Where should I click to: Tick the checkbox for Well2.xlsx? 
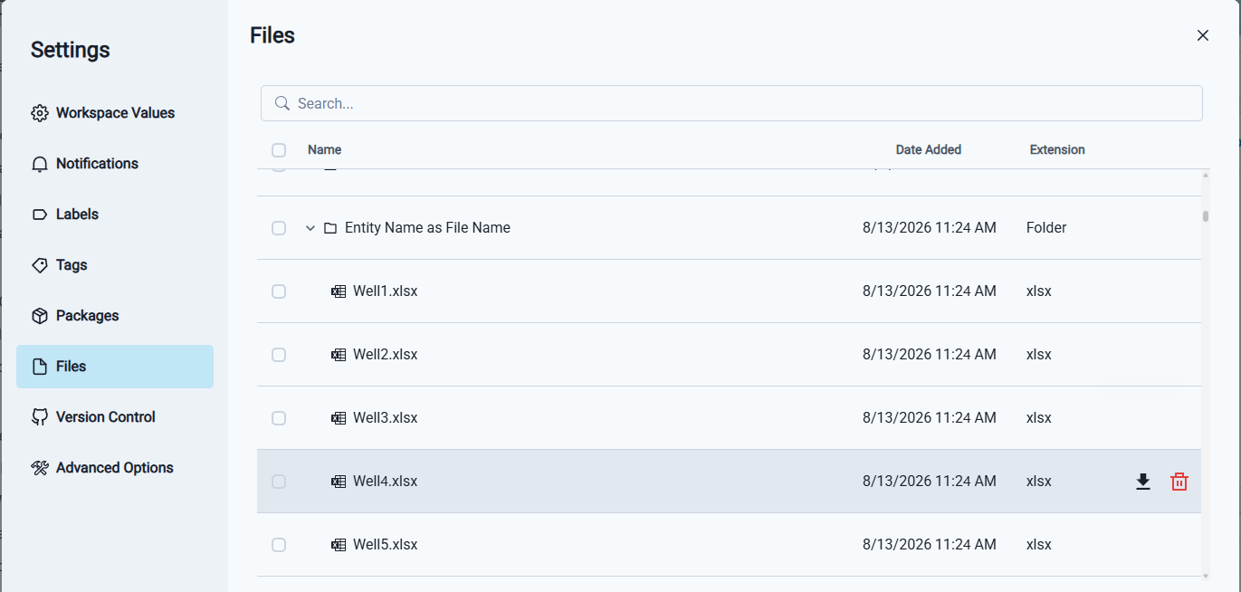(279, 355)
